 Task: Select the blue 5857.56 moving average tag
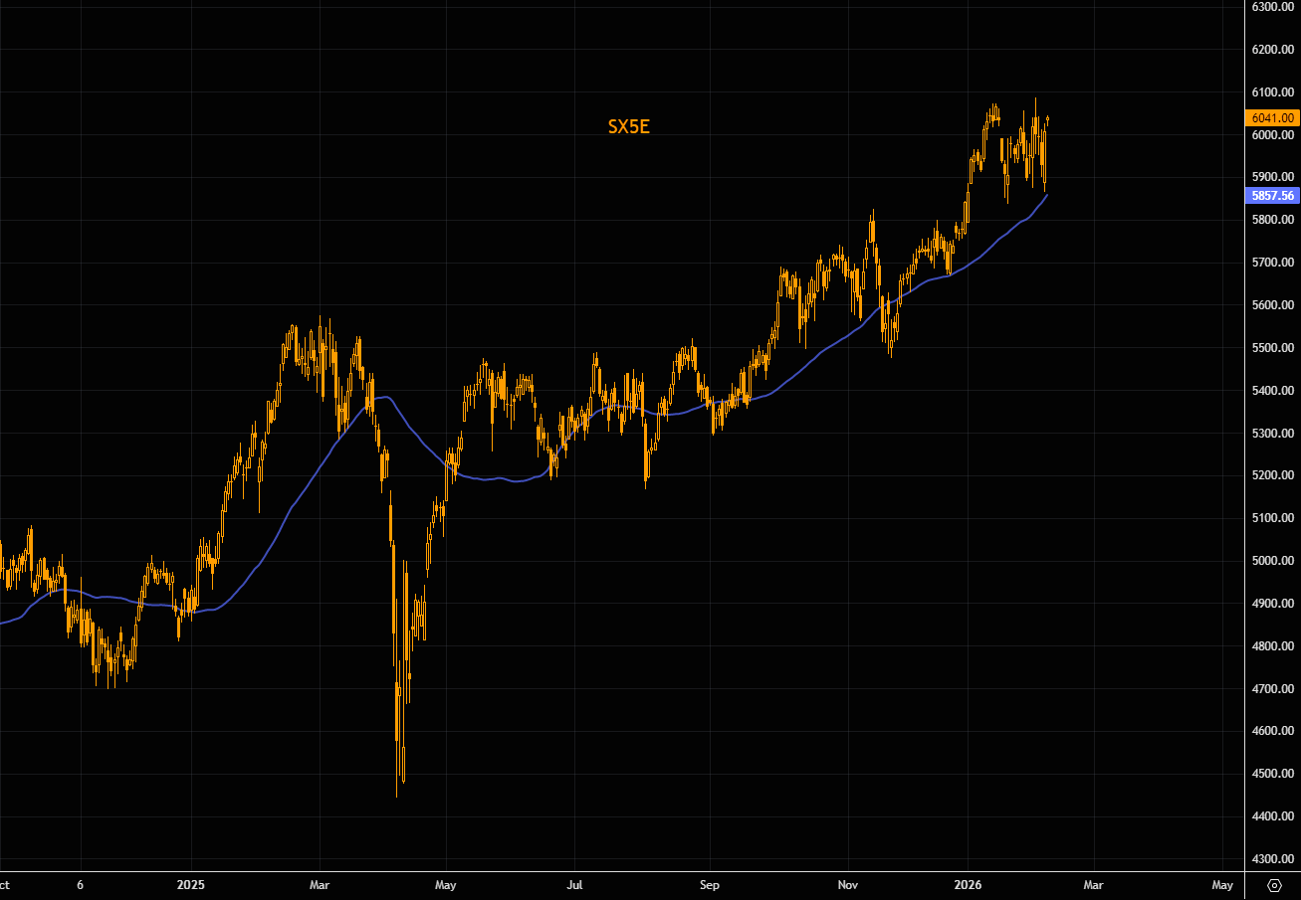[x=1273, y=196]
